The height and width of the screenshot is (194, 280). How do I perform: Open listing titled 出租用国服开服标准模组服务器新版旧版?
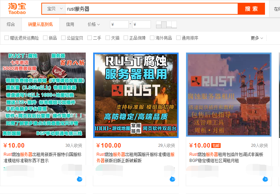tap(136, 157)
